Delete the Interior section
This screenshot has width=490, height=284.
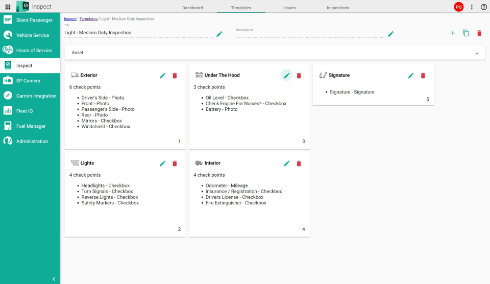(x=299, y=163)
